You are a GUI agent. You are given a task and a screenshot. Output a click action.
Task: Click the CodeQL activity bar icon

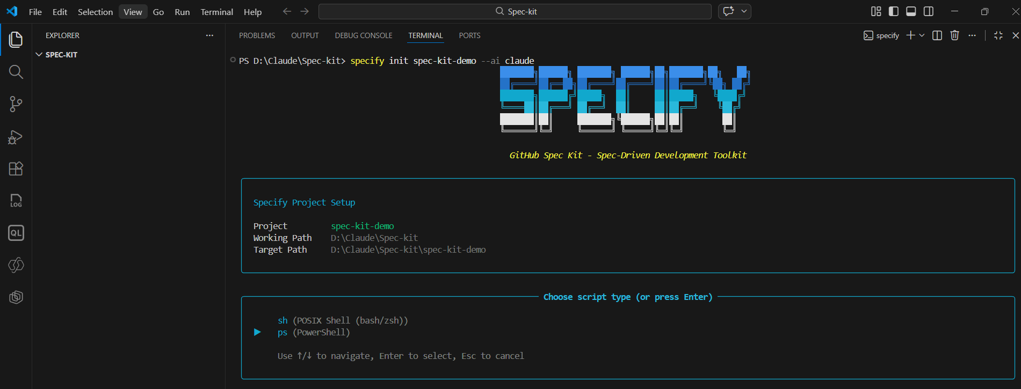(16, 233)
